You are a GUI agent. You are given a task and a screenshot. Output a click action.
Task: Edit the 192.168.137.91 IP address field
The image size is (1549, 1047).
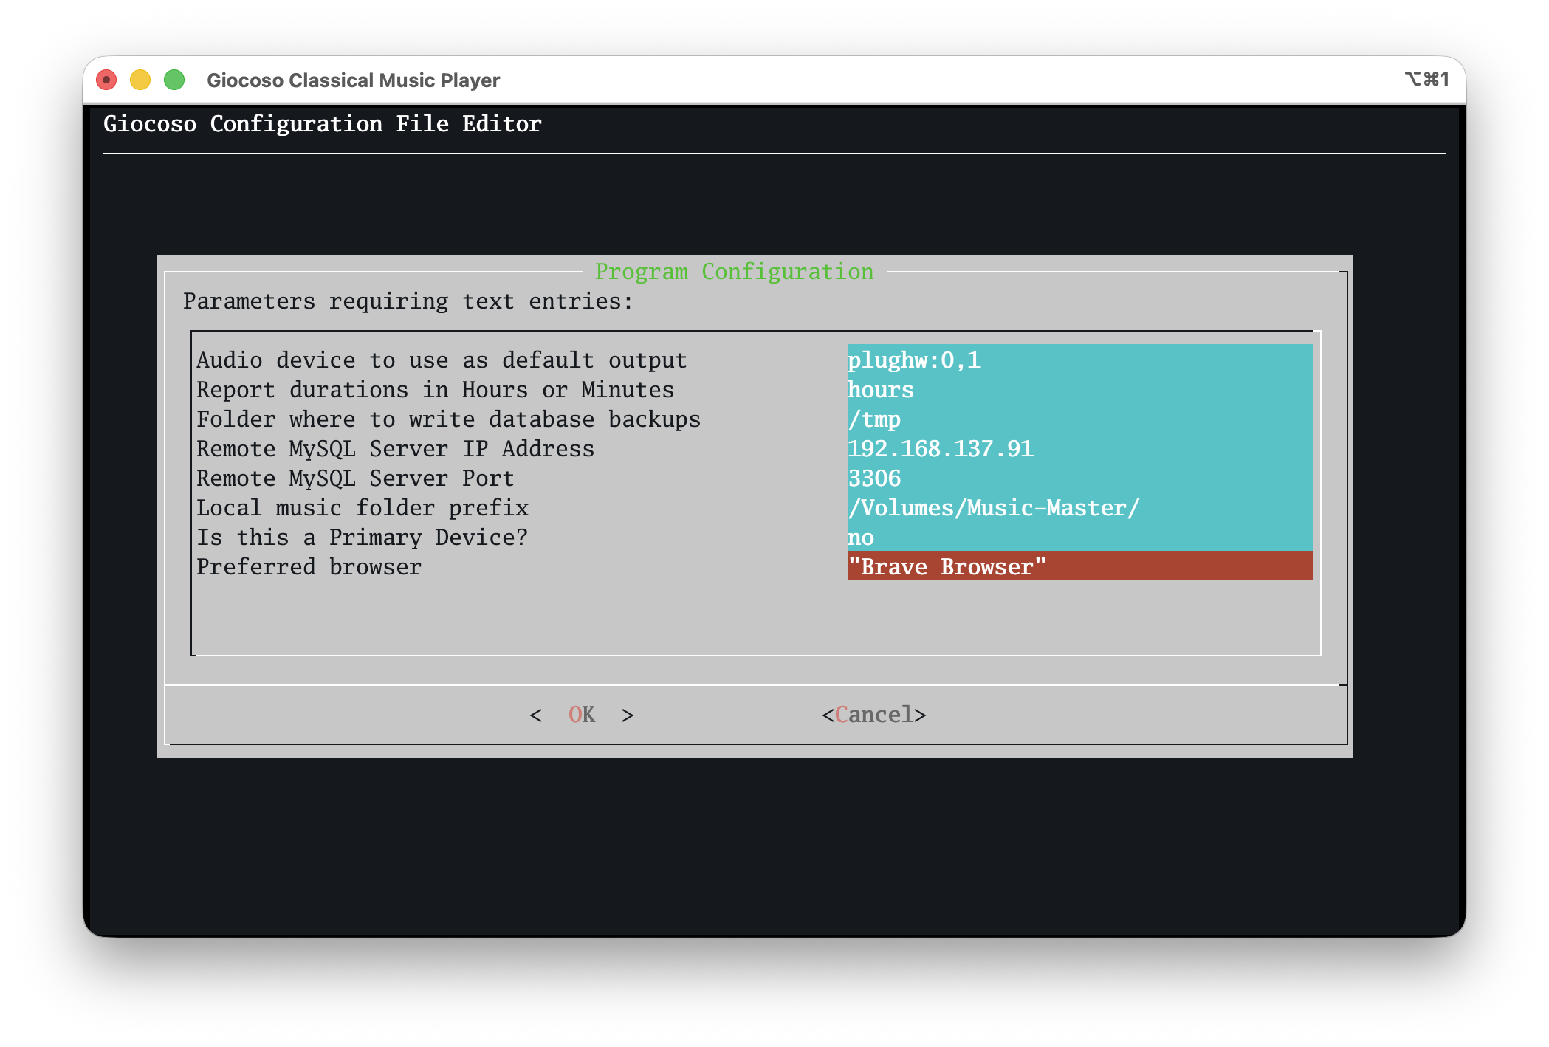pos(1079,449)
